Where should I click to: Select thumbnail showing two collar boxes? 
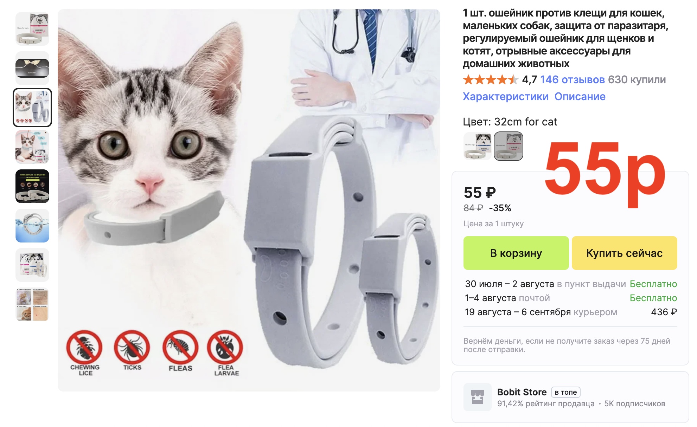pyautogui.click(x=32, y=265)
